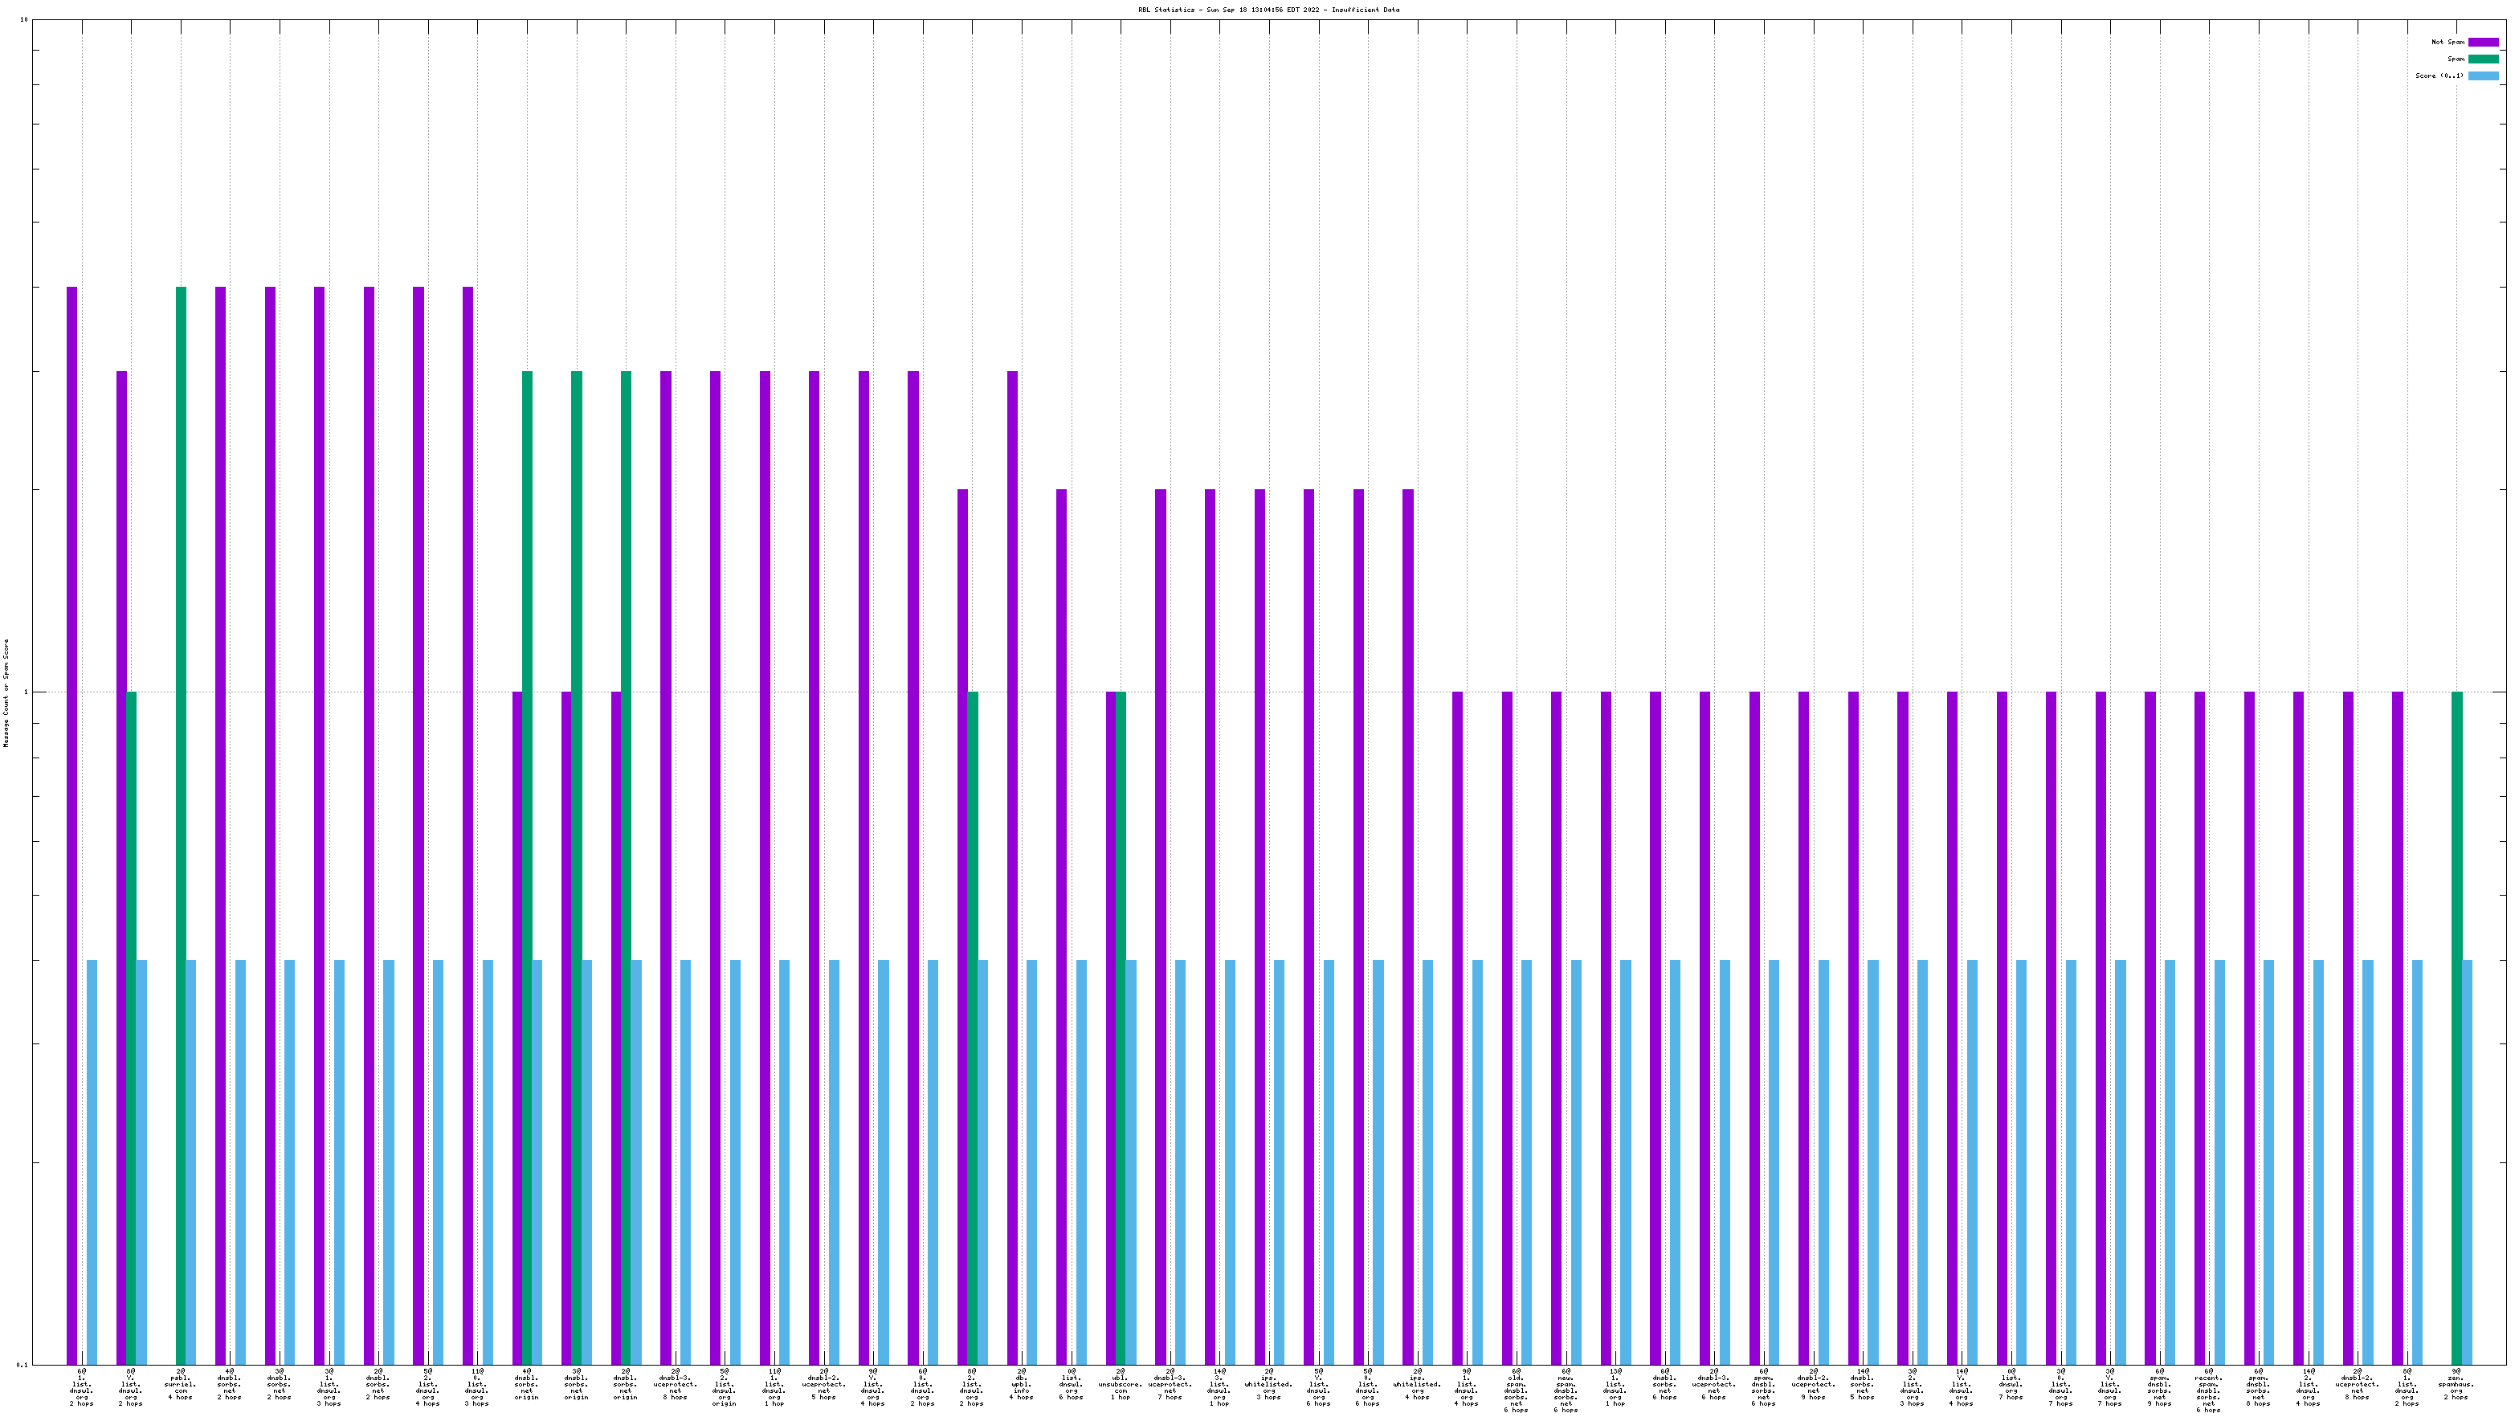Click the db.wpbl.info 4 hops axis label

(1021, 1384)
